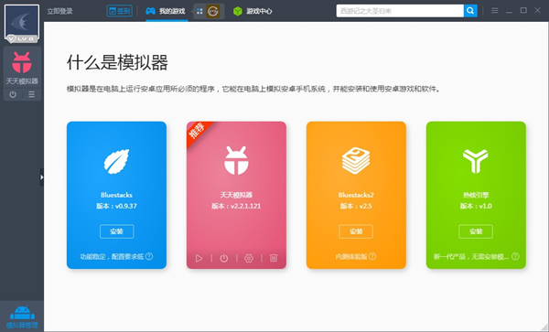
Task: Open 天天模拟器 settings gear icon
Action: (249, 259)
